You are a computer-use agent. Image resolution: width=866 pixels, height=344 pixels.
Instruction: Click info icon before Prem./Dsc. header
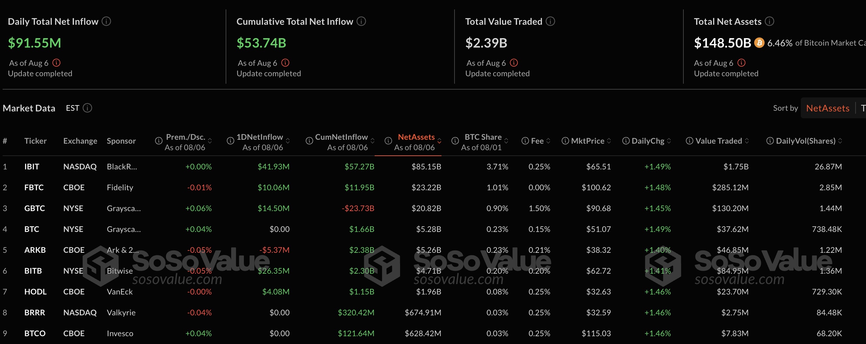158,141
